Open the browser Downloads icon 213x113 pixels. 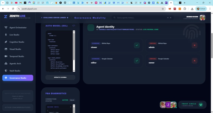coord(192,9)
